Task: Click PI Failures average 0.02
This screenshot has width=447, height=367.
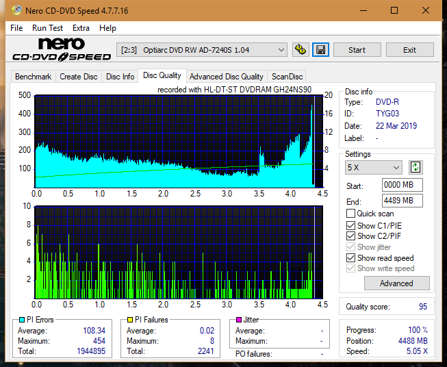Action: point(207,331)
